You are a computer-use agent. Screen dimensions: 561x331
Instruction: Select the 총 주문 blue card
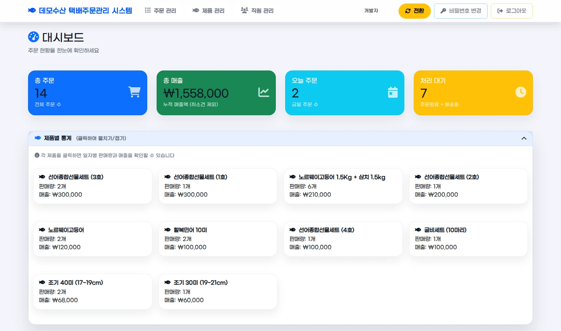[x=88, y=93]
